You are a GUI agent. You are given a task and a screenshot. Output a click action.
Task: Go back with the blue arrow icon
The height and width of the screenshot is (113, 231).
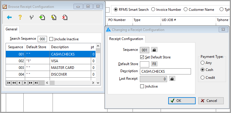pos(9,18)
